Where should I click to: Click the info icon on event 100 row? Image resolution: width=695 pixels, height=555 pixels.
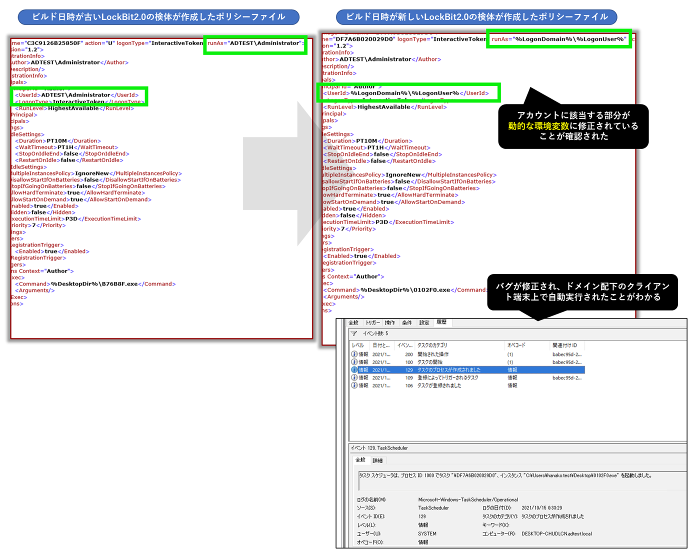pyautogui.click(x=354, y=362)
